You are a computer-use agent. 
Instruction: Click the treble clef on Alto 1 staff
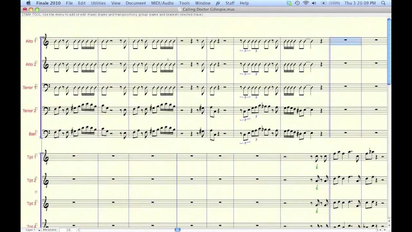pyautogui.click(x=46, y=41)
